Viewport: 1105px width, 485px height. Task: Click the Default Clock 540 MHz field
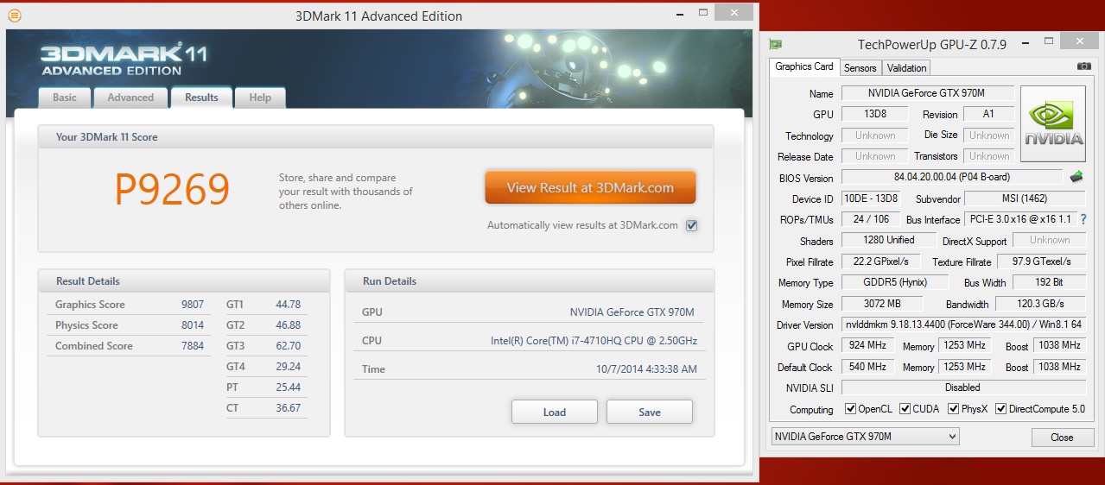click(x=867, y=367)
